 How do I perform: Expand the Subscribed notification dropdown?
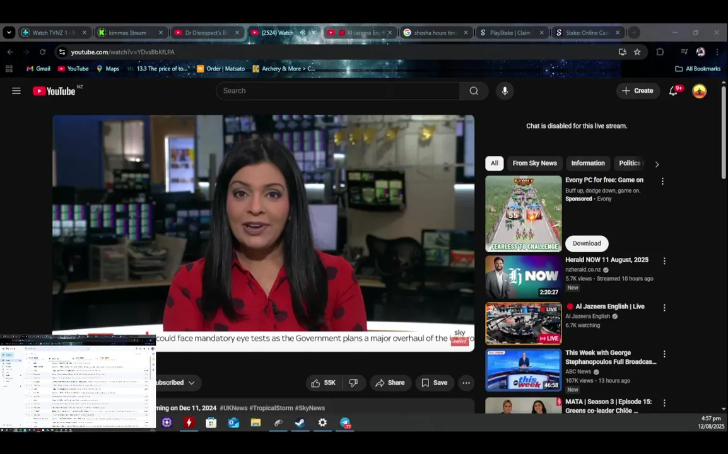(191, 383)
